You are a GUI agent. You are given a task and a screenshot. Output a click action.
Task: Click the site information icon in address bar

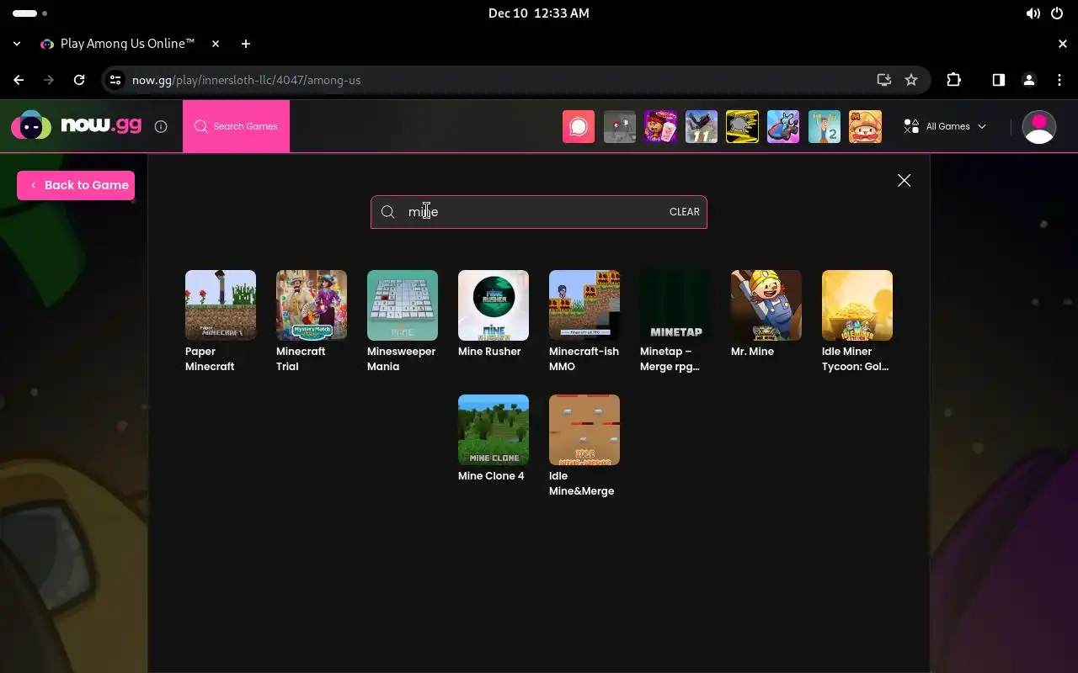pyautogui.click(x=116, y=80)
